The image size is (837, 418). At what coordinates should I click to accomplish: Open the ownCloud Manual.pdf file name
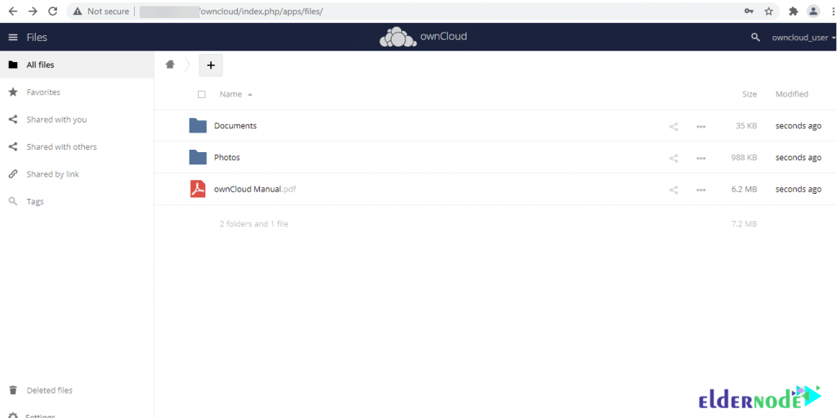point(255,189)
